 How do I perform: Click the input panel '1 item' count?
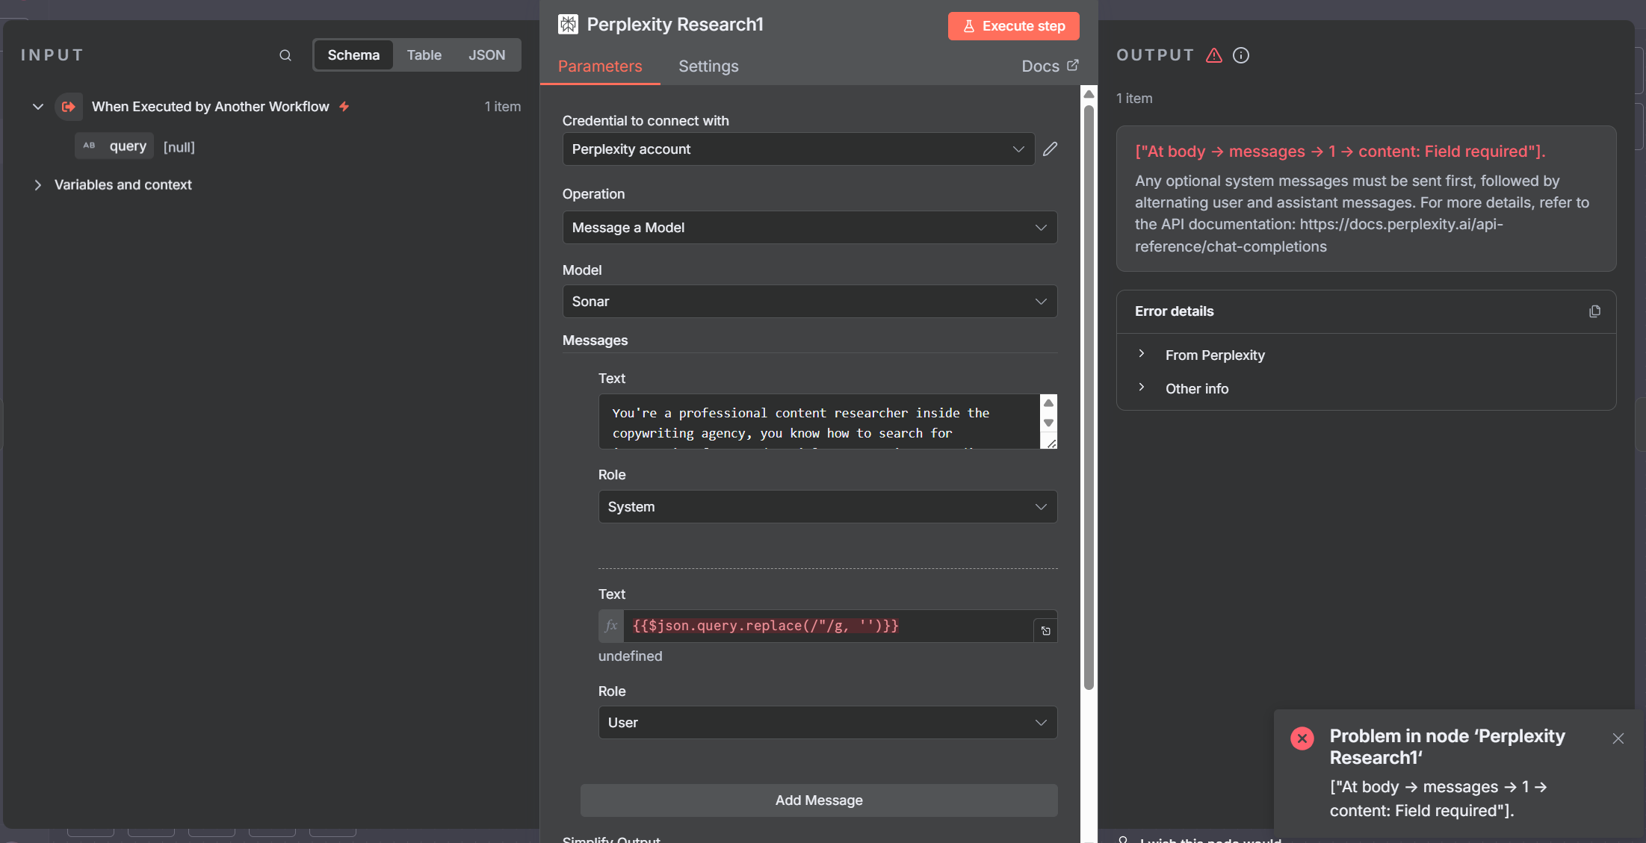pyautogui.click(x=503, y=107)
